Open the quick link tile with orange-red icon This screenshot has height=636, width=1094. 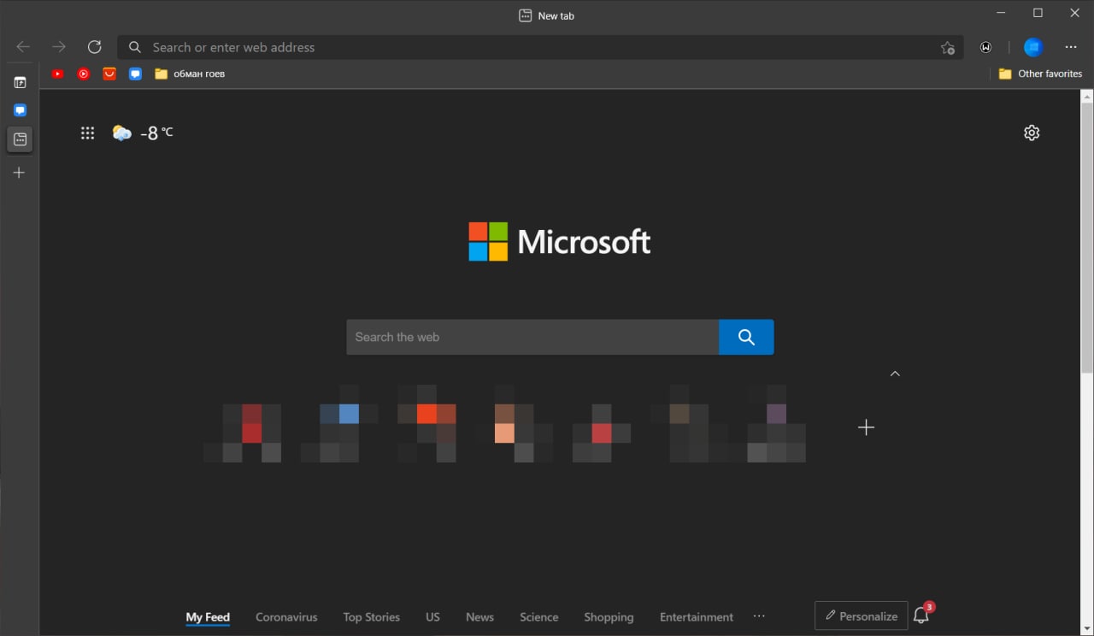pyautogui.click(x=426, y=424)
